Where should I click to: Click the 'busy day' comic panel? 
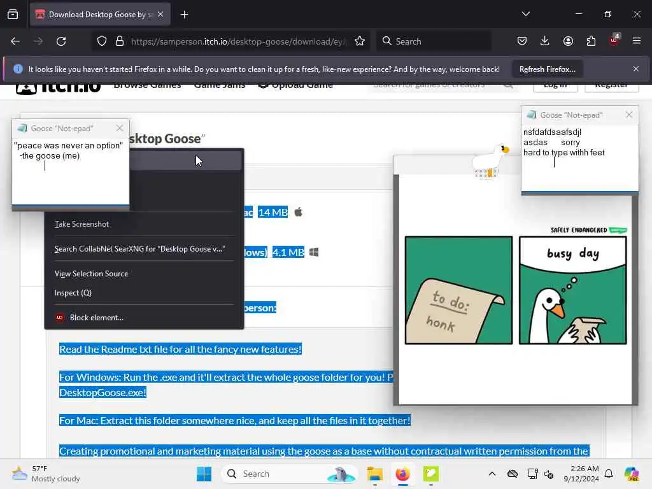572,290
